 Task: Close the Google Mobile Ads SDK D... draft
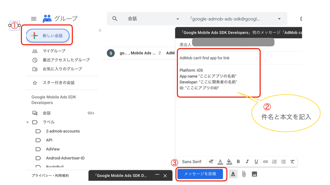pos(165,175)
